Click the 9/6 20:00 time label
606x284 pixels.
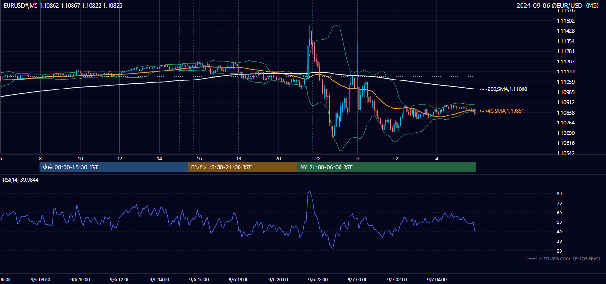(278, 280)
